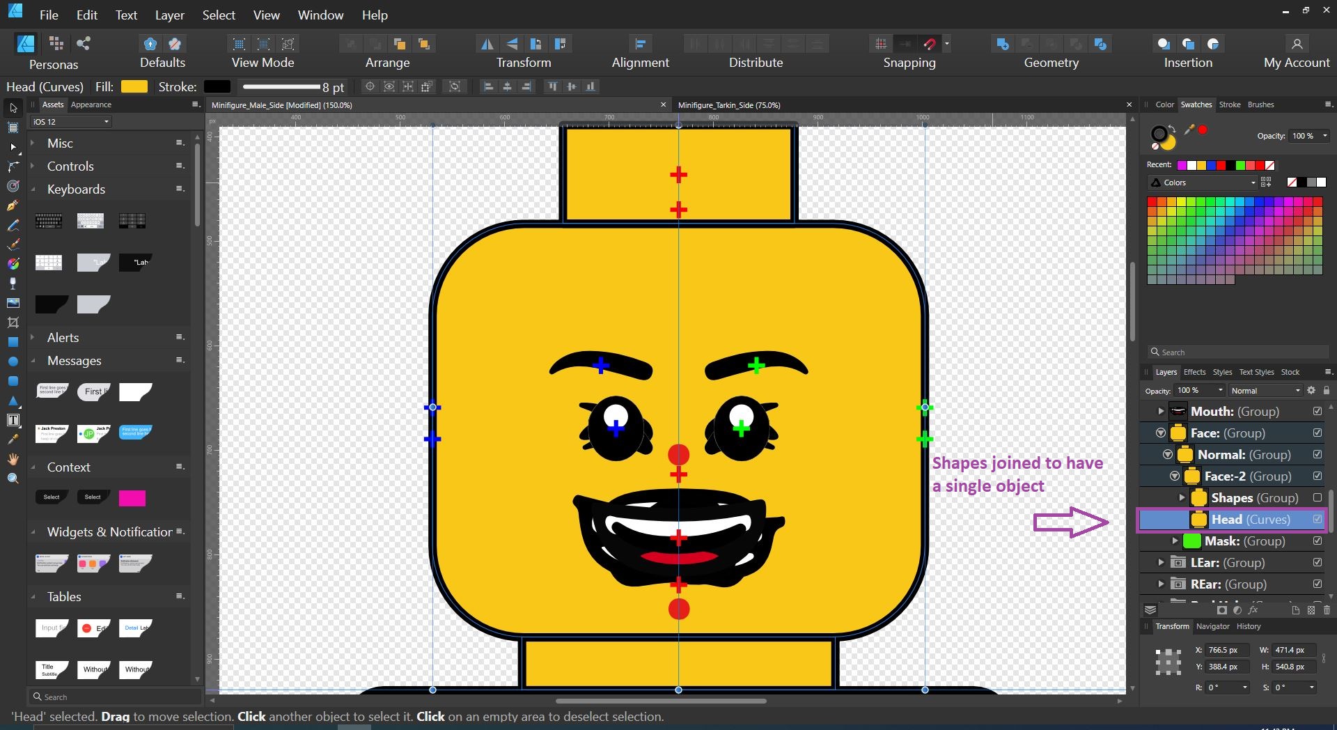Select the Move tool
The image size is (1337, 730).
click(13, 108)
